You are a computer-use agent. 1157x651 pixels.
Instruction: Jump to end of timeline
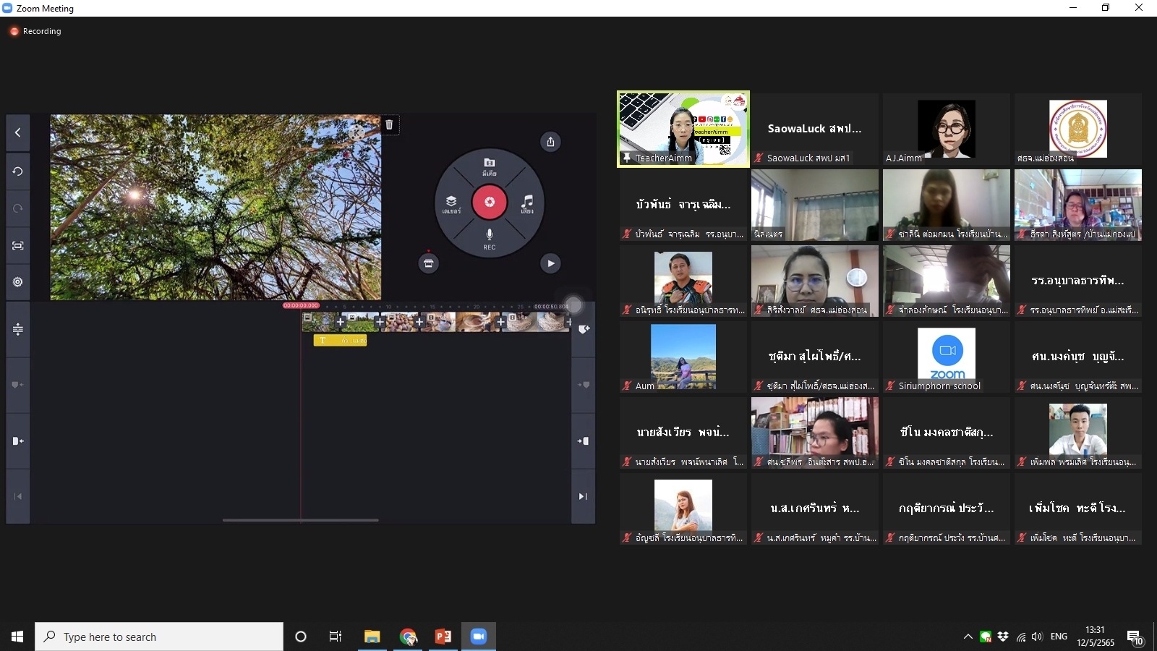[583, 496]
